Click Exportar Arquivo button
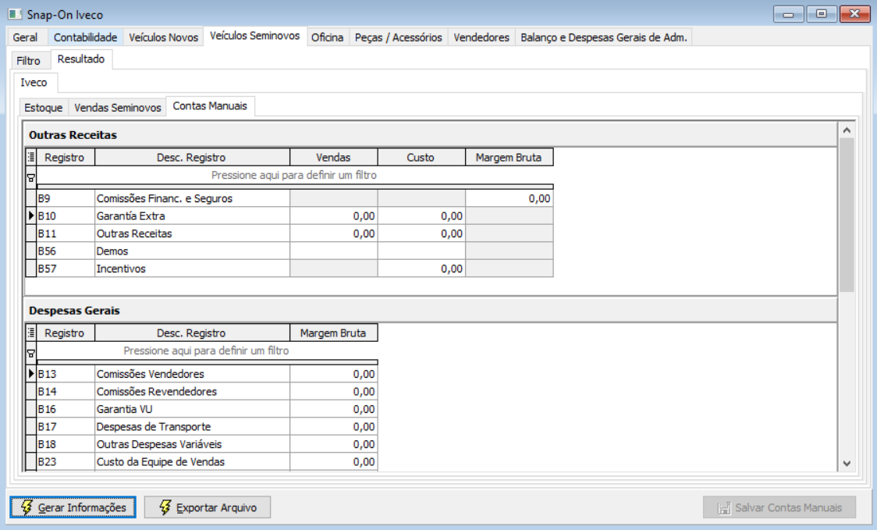 pyautogui.click(x=208, y=507)
